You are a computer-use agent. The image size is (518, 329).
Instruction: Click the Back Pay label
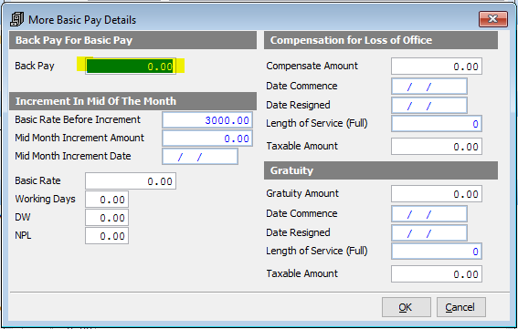point(35,66)
